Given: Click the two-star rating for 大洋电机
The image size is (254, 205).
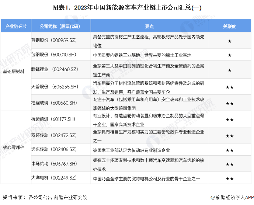Looking at the screenshot, I should (230, 179).
